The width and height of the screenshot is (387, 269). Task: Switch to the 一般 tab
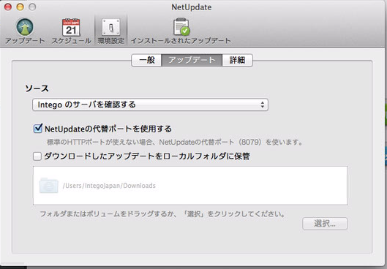[x=146, y=60]
